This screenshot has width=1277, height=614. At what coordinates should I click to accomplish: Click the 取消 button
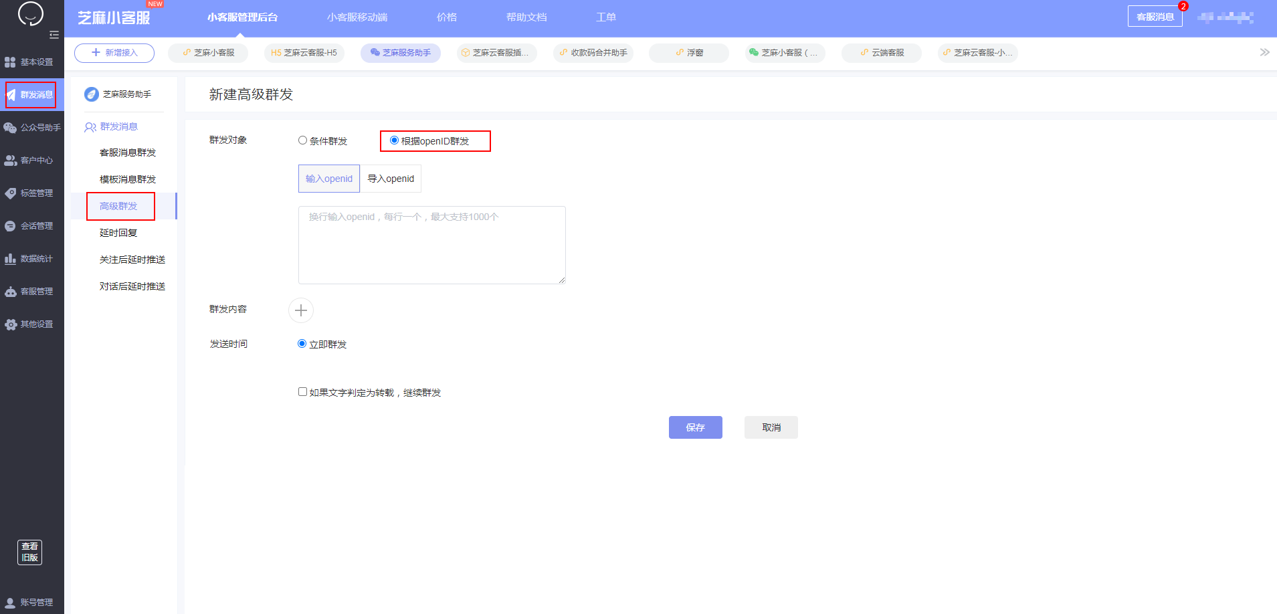point(771,427)
